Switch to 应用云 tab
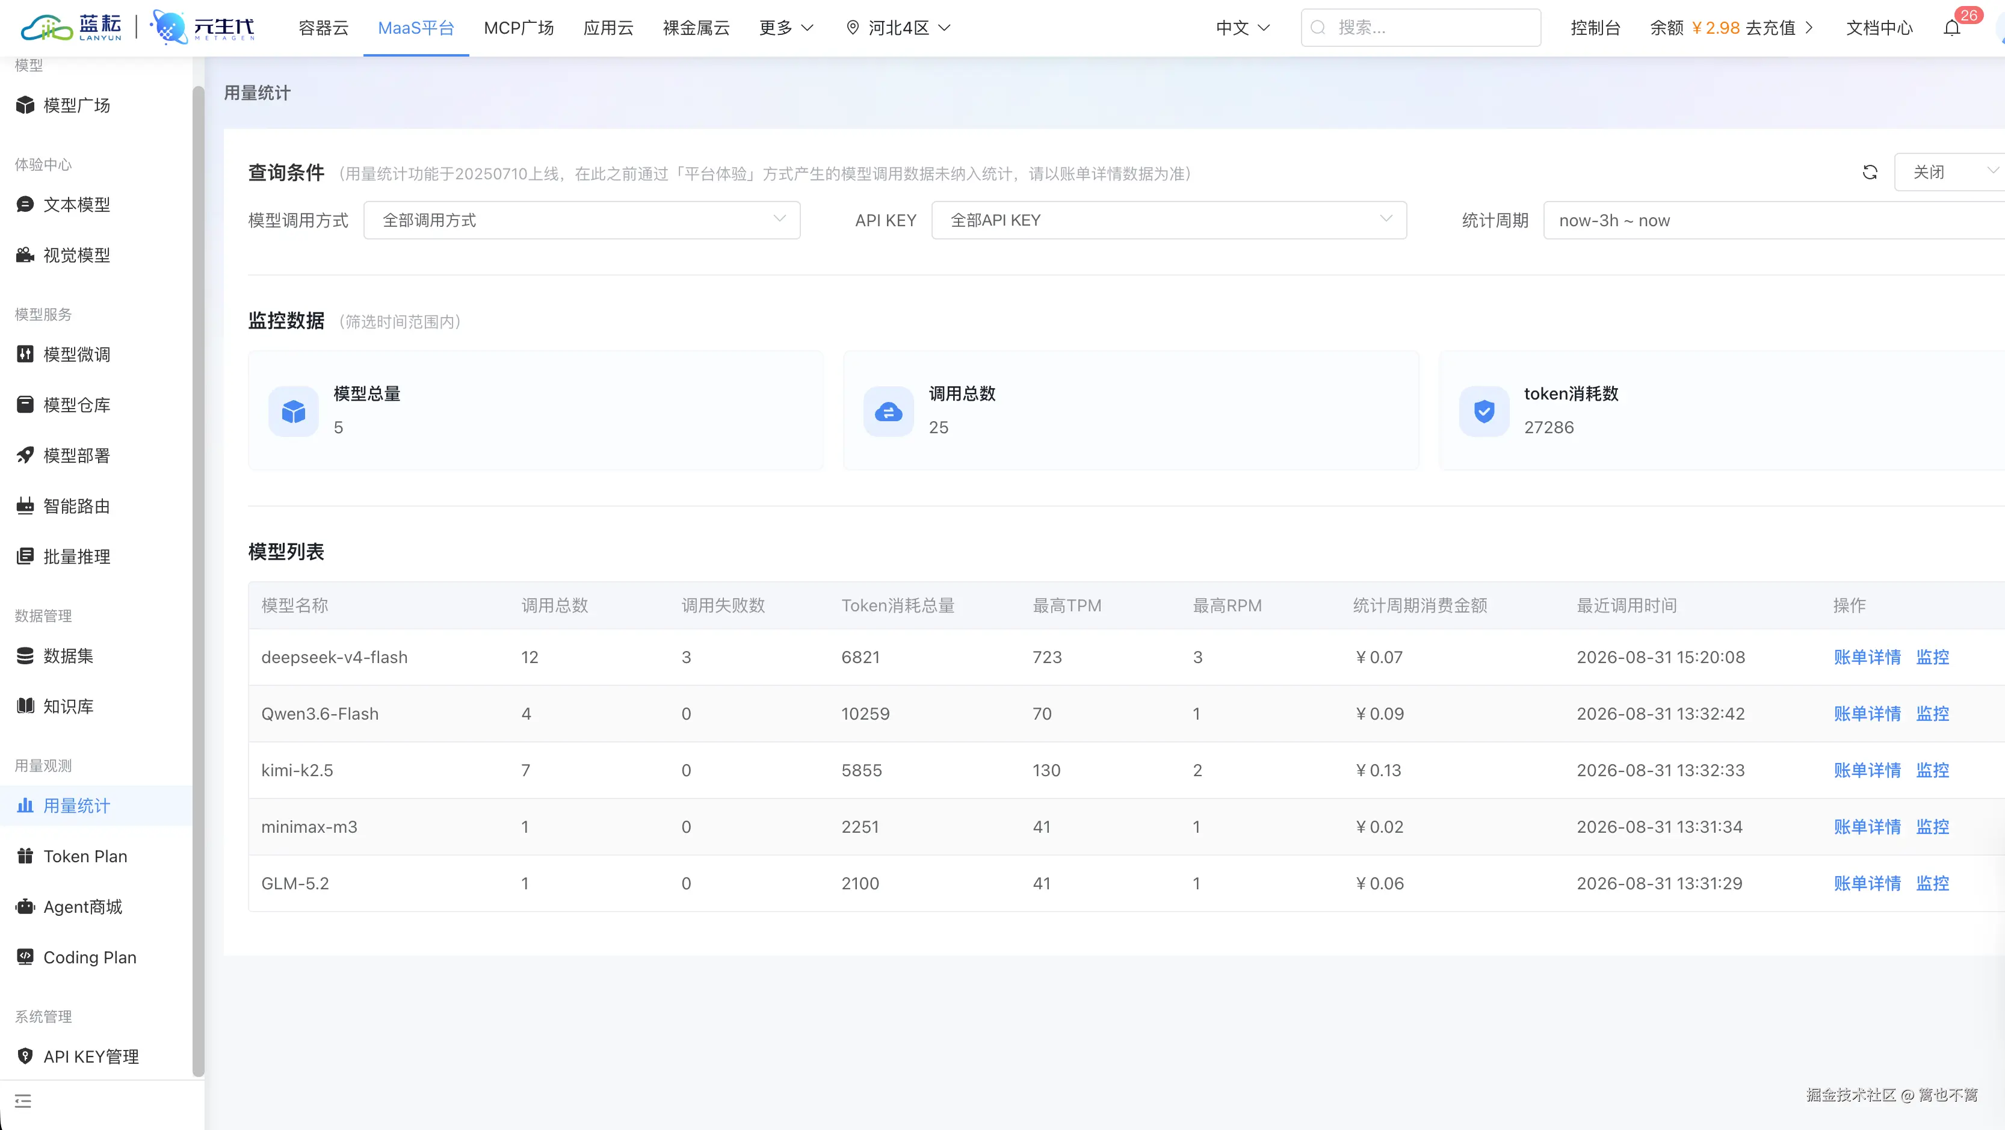The width and height of the screenshot is (2005, 1130). 608,28
